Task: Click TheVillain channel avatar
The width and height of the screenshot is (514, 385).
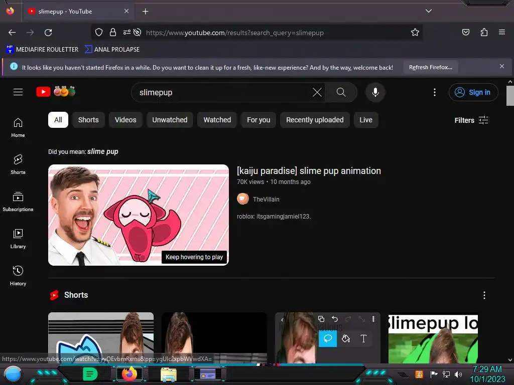Action: pyautogui.click(x=243, y=199)
